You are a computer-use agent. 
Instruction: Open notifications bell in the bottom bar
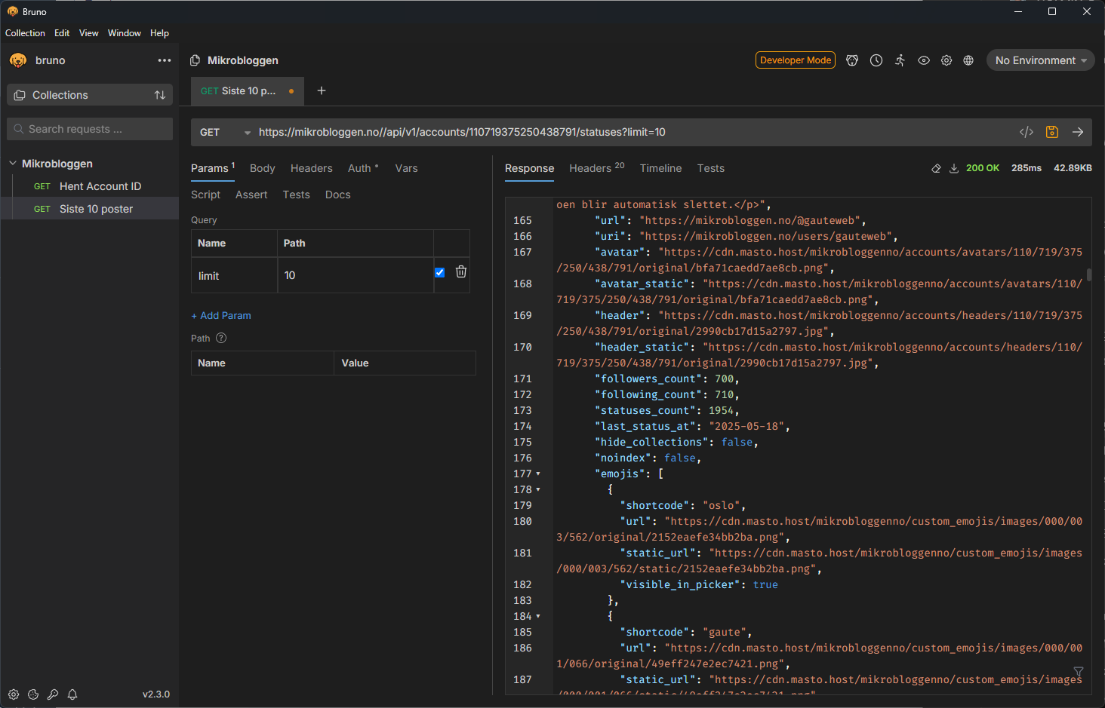(x=72, y=694)
